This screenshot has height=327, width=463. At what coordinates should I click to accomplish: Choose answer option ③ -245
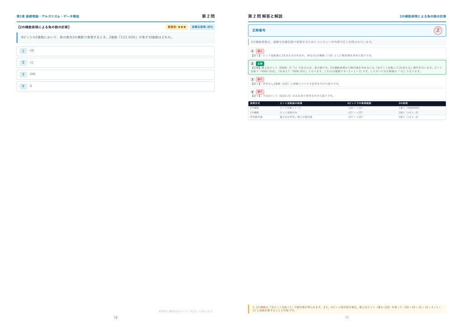[115, 75]
